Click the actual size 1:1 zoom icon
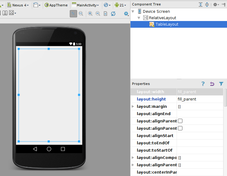227x176 pixels. (81, 14)
